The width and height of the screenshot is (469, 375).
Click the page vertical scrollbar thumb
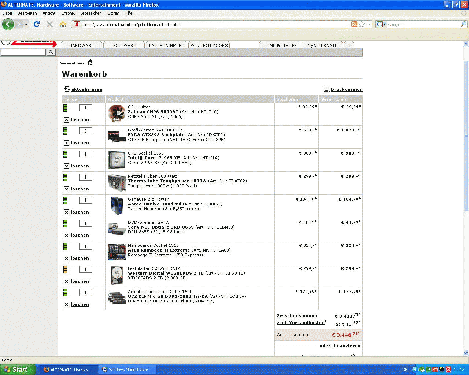[466, 135]
